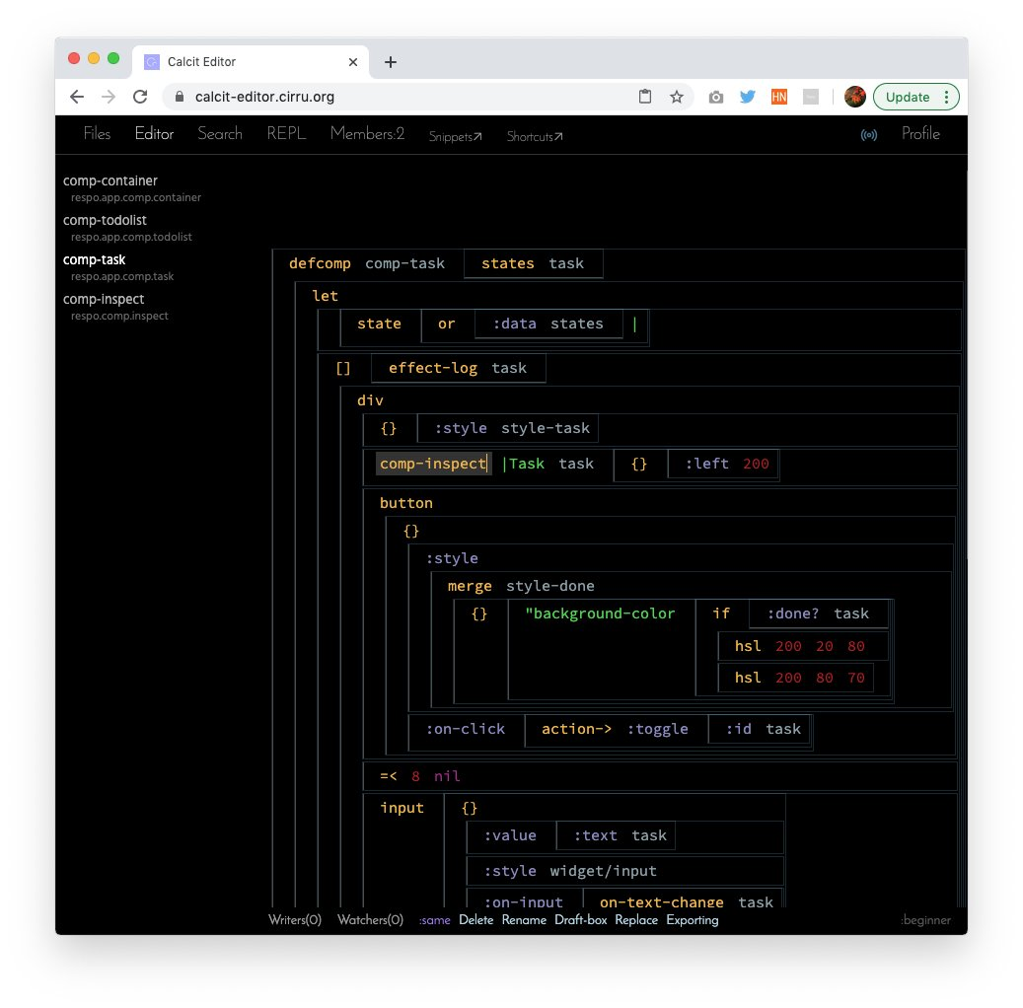1023x1008 pixels.
Task: Click Watchers(0) in the status bar
Action: (x=370, y=920)
